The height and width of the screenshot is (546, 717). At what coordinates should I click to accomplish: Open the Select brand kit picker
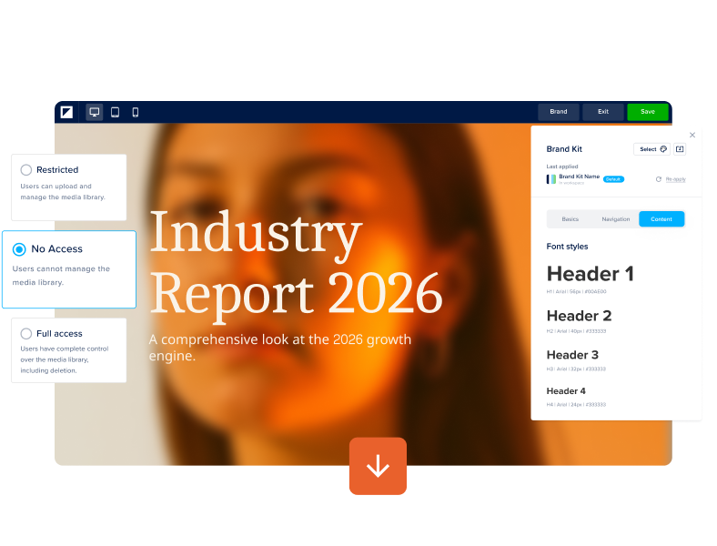coord(651,149)
